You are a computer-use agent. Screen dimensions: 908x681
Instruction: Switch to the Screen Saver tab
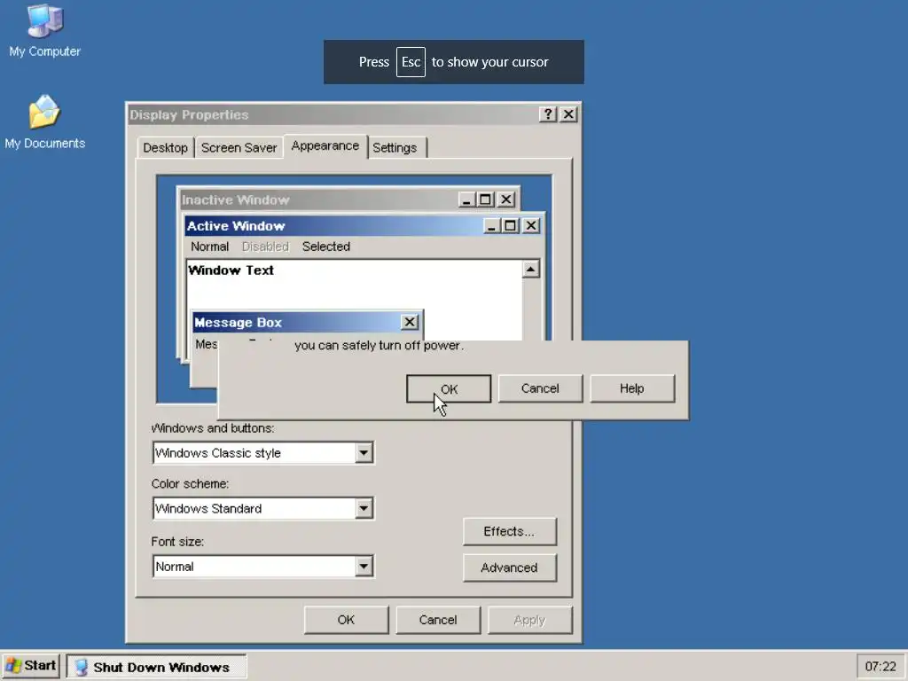click(239, 148)
